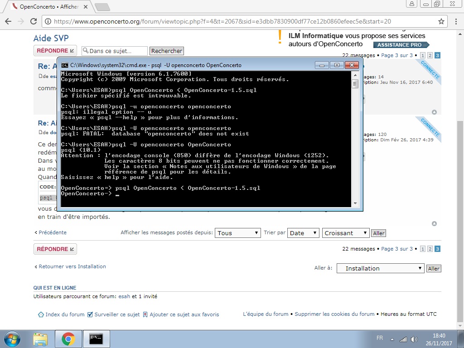Screen dimensions: 464x348
Task: Click the cmd window scrollbar thumb
Action: click(355, 84)
